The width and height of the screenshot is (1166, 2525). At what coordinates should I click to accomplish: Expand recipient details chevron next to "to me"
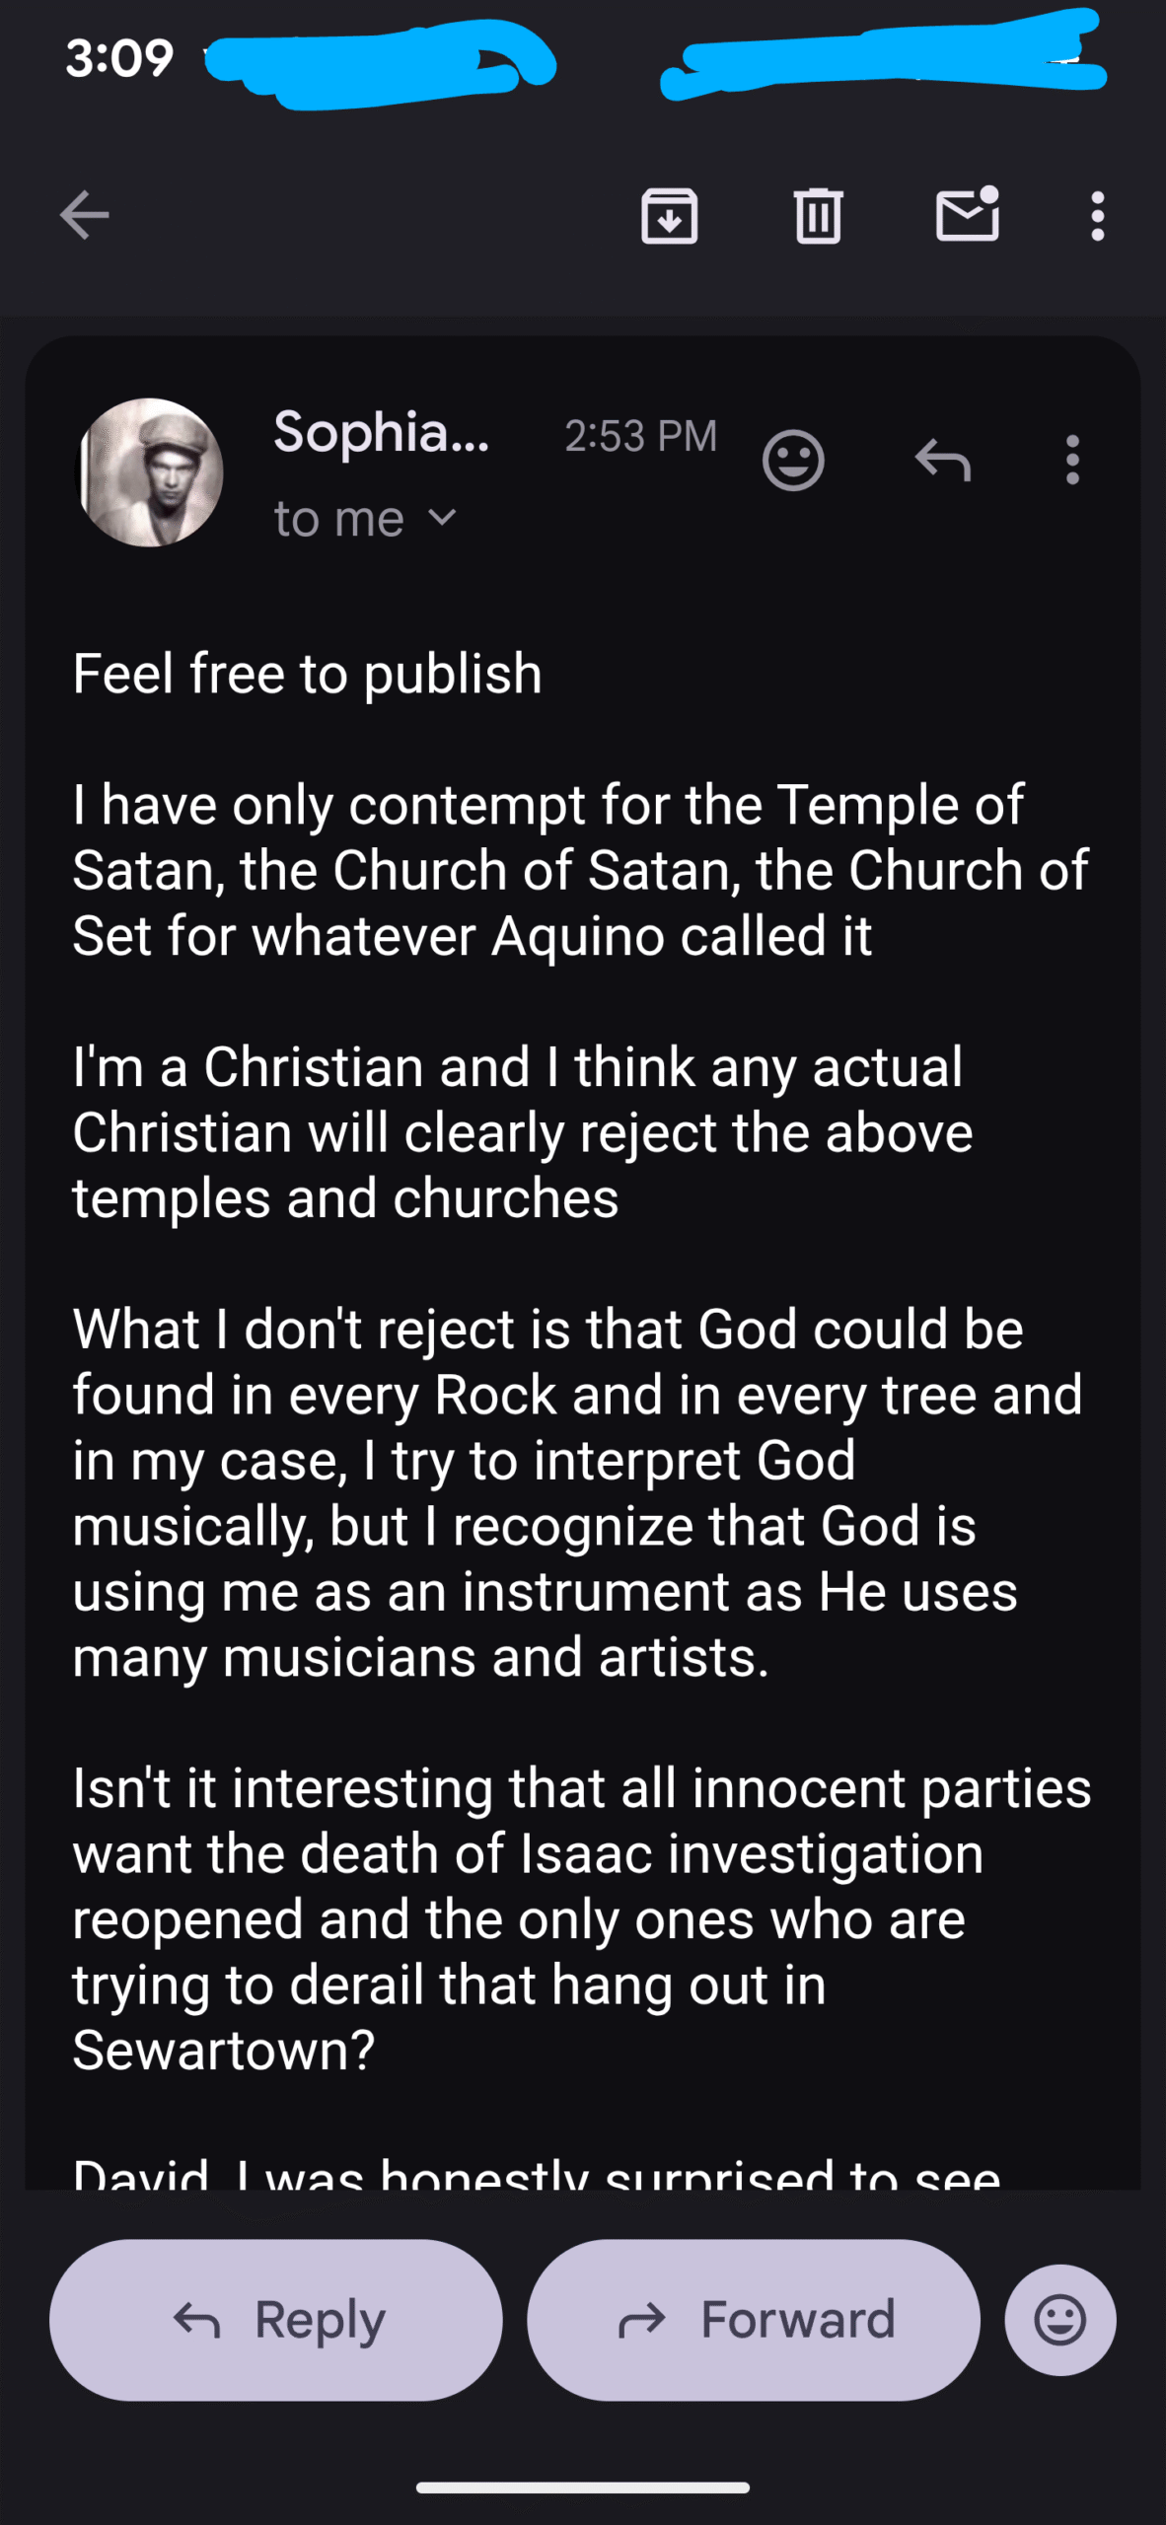[443, 518]
